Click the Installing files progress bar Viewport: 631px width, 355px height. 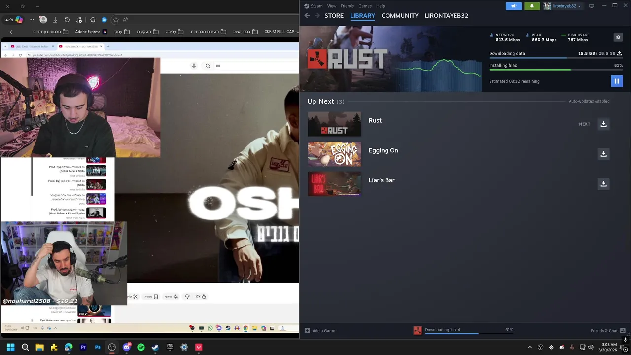(556, 70)
